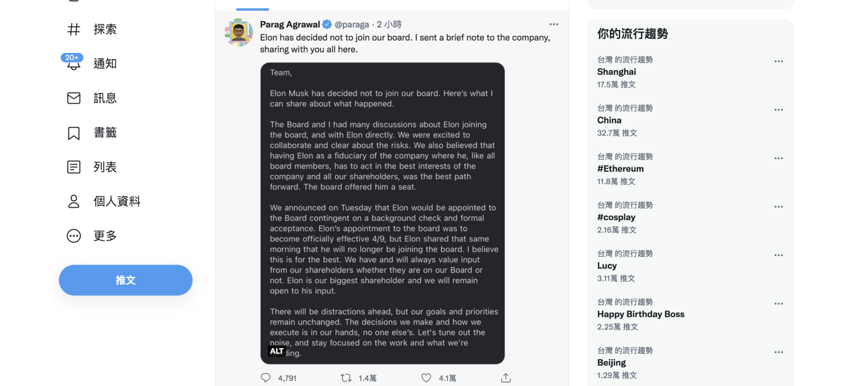Open notifications bell with 20+ badge
The width and height of the screenshot is (852, 386).
pos(74,64)
